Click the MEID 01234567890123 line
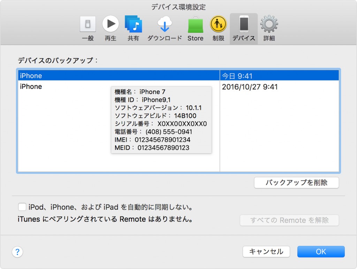Viewport: 357px width, 269px height. pos(152,147)
